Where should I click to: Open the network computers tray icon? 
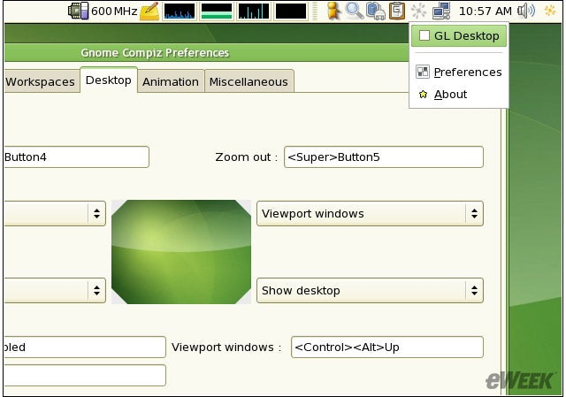click(441, 11)
